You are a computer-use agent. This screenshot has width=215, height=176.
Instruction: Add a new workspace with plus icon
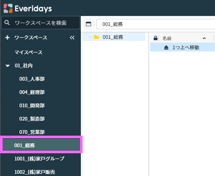(7, 38)
